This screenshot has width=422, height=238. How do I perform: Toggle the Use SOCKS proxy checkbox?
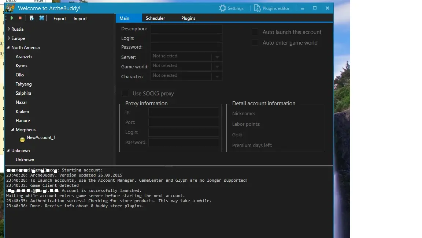click(x=125, y=94)
